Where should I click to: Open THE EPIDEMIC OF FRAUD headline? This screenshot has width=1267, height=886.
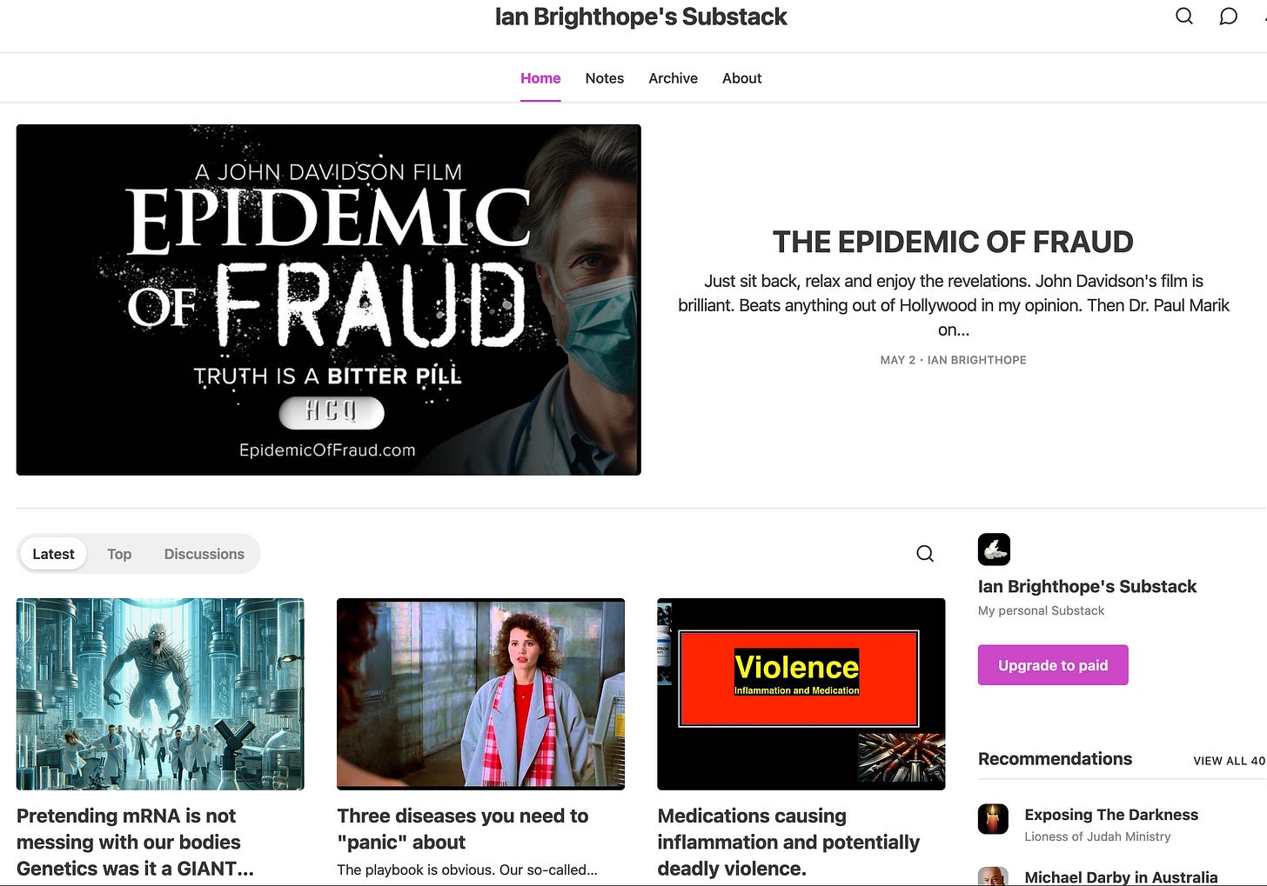point(953,242)
